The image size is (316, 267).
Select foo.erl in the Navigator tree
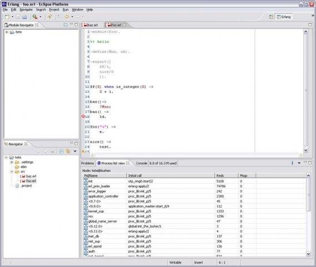[x=31, y=181]
